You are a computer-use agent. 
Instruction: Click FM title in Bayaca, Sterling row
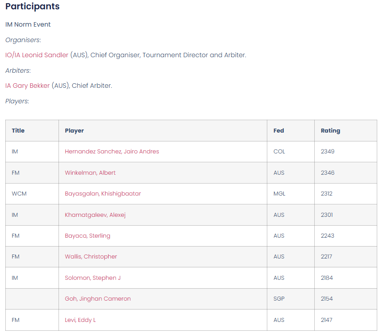coord(16,236)
